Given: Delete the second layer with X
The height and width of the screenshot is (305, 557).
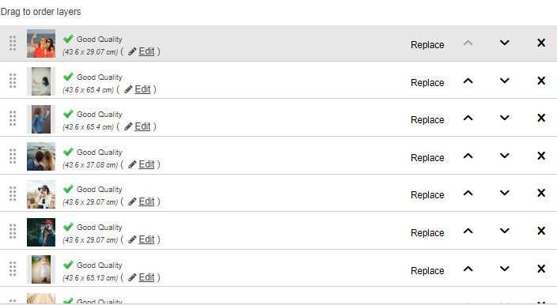Looking at the screenshot, I should 541,81.
